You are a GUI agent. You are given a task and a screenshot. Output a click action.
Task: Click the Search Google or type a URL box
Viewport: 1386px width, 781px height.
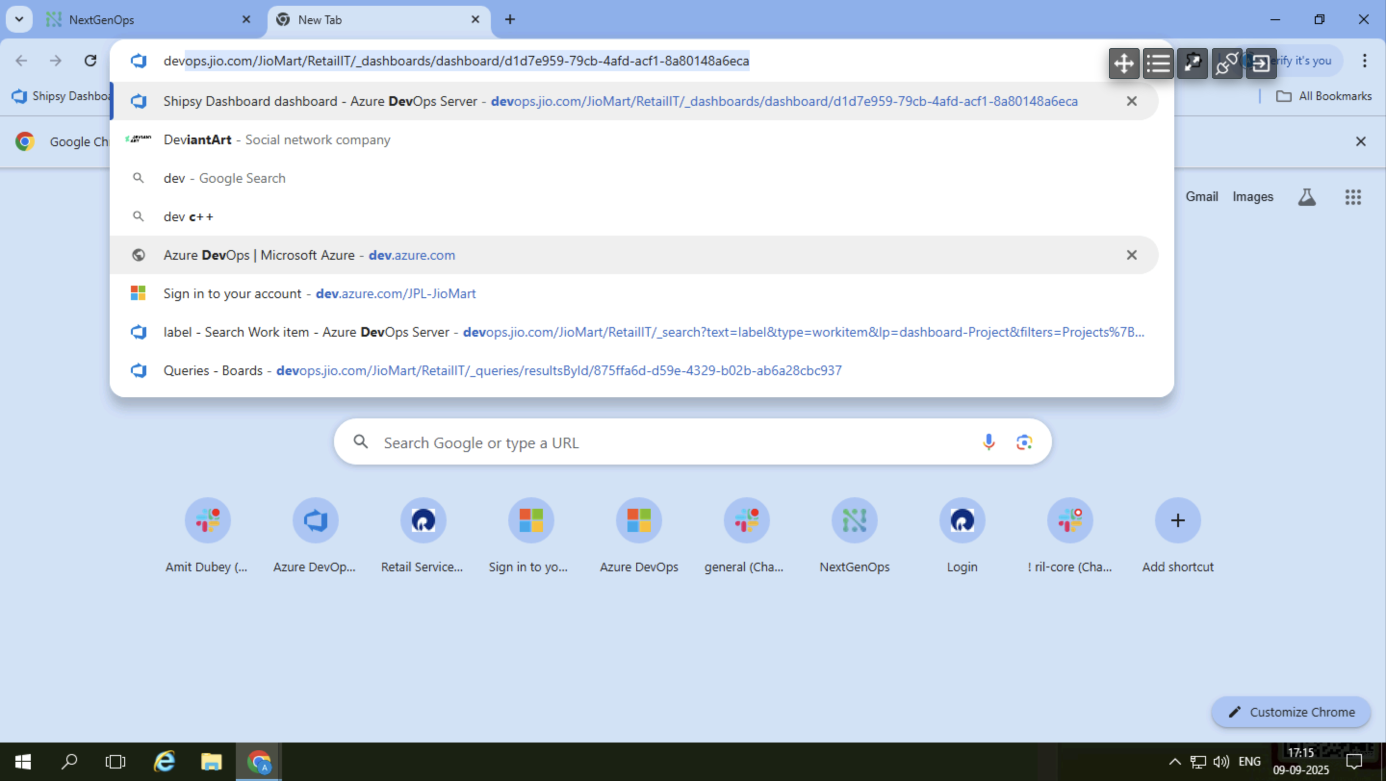coord(592,442)
